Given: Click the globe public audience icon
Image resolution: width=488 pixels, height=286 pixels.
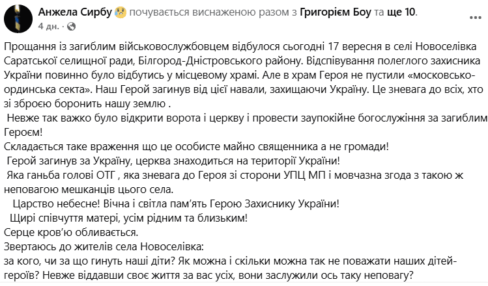Looking at the screenshot, I should 70,26.
